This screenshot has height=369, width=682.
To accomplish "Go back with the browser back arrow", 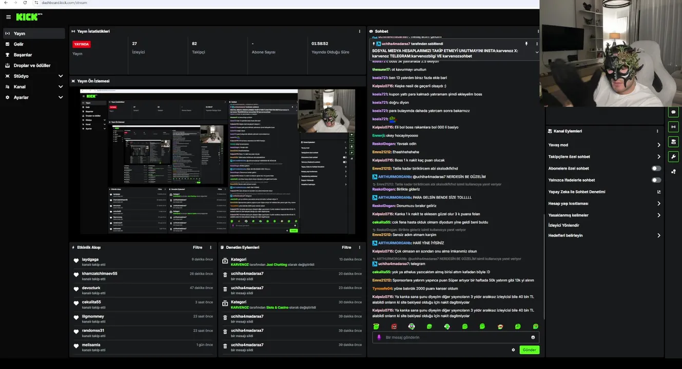I will pyautogui.click(x=6, y=3).
